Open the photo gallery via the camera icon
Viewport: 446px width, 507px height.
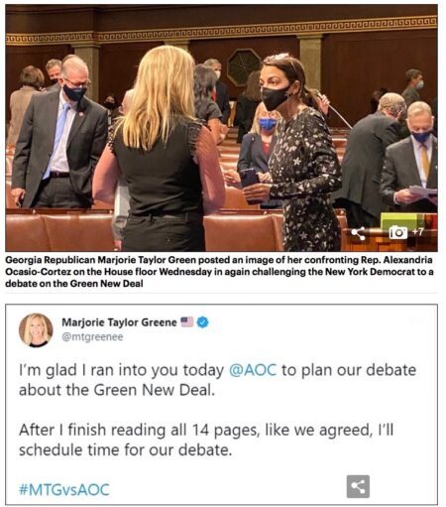(397, 232)
